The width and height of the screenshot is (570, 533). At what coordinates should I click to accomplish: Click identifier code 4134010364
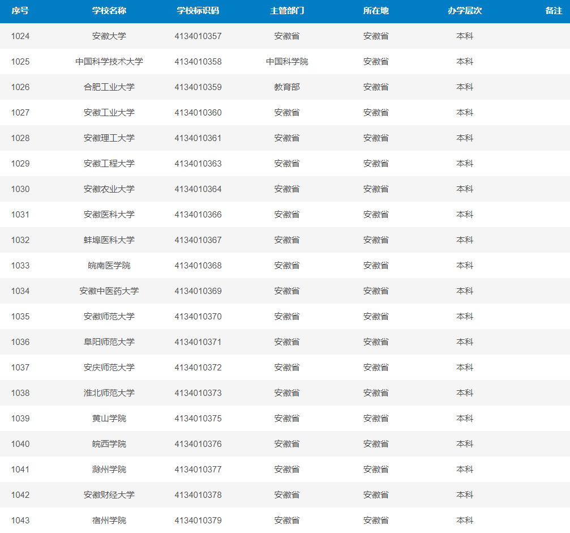point(198,189)
